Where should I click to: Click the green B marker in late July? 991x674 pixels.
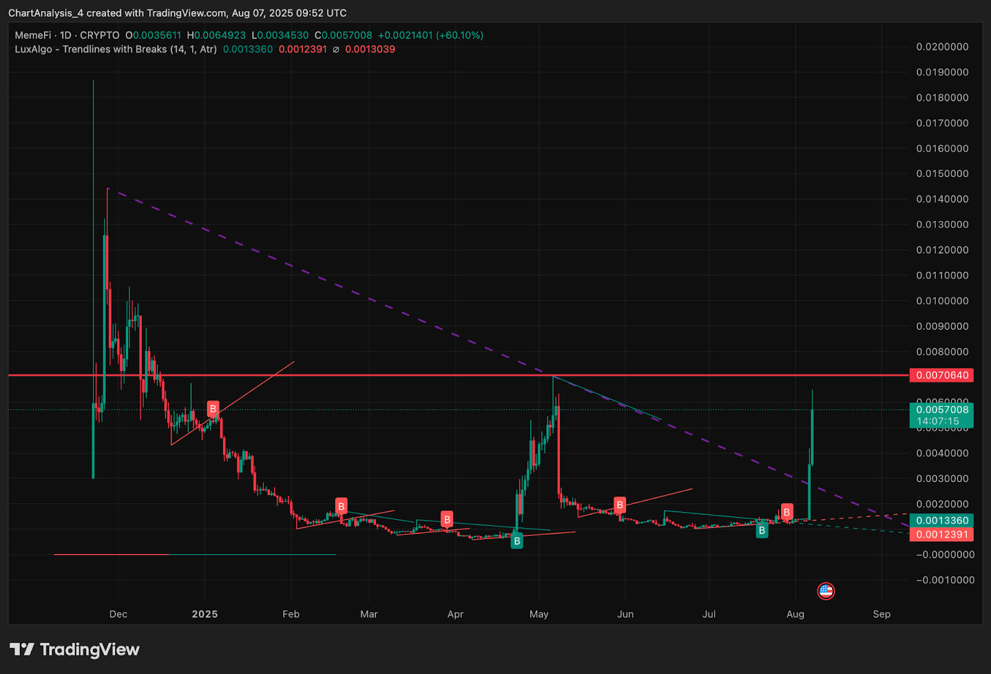[762, 530]
